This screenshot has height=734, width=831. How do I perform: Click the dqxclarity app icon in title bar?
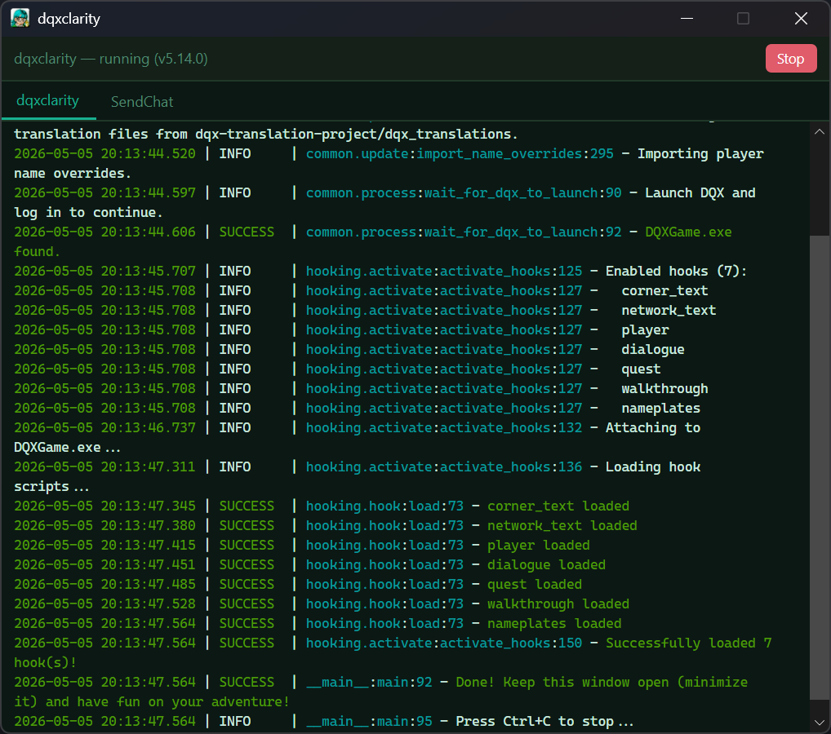coord(20,19)
